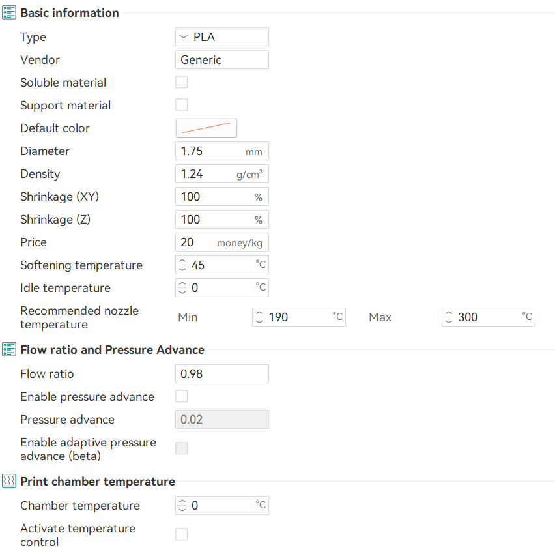Screen dimensions: 555x552
Task: Click Idle temperature spinner arrows
Action: coord(182,288)
